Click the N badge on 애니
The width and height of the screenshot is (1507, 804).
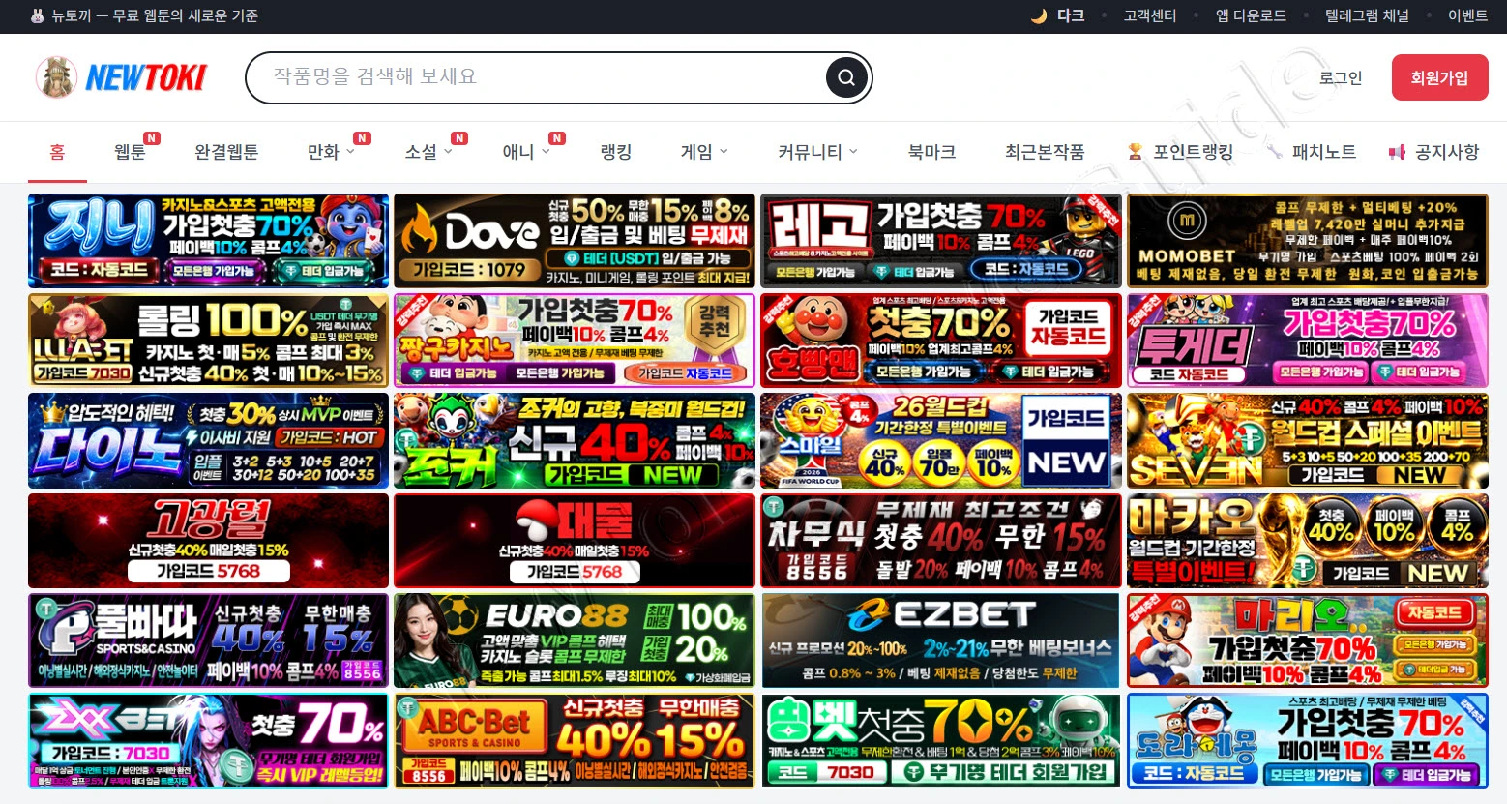click(x=557, y=138)
